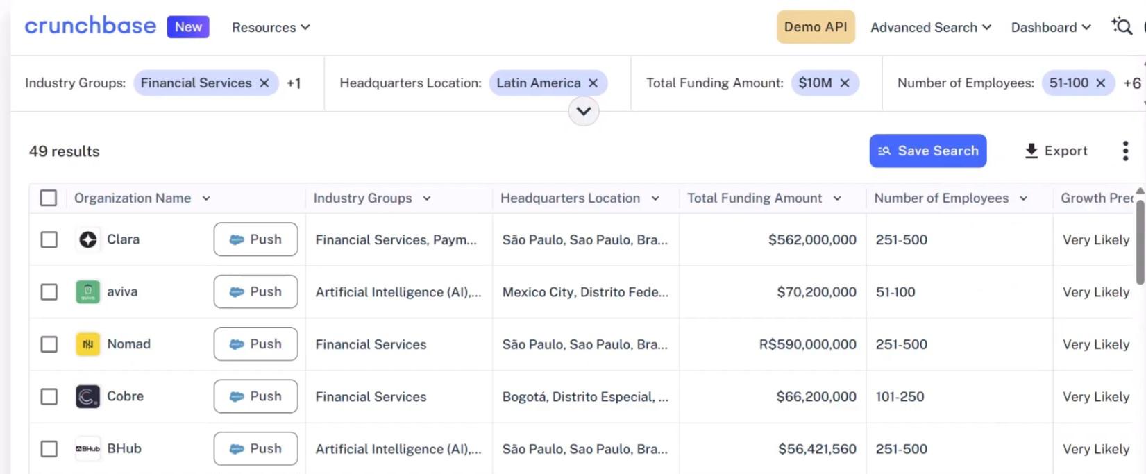Click Cobre company logo icon

[x=87, y=396]
